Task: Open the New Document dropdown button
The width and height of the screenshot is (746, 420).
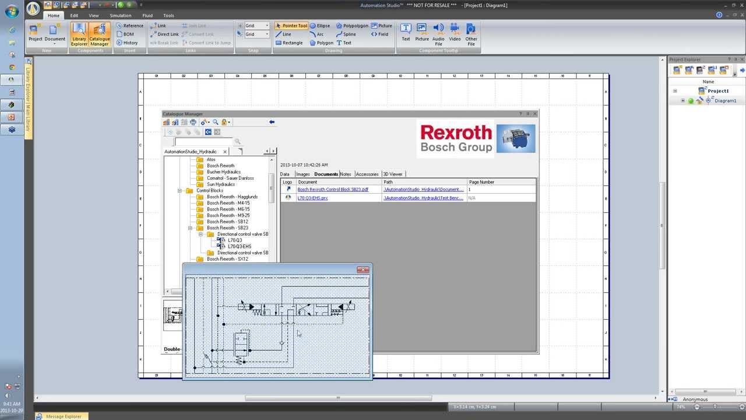Action: click(x=55, y=34)
